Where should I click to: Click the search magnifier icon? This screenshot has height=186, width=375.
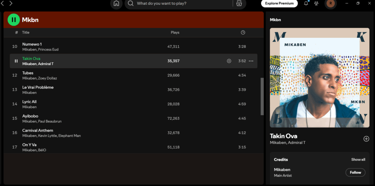(131, 3)
